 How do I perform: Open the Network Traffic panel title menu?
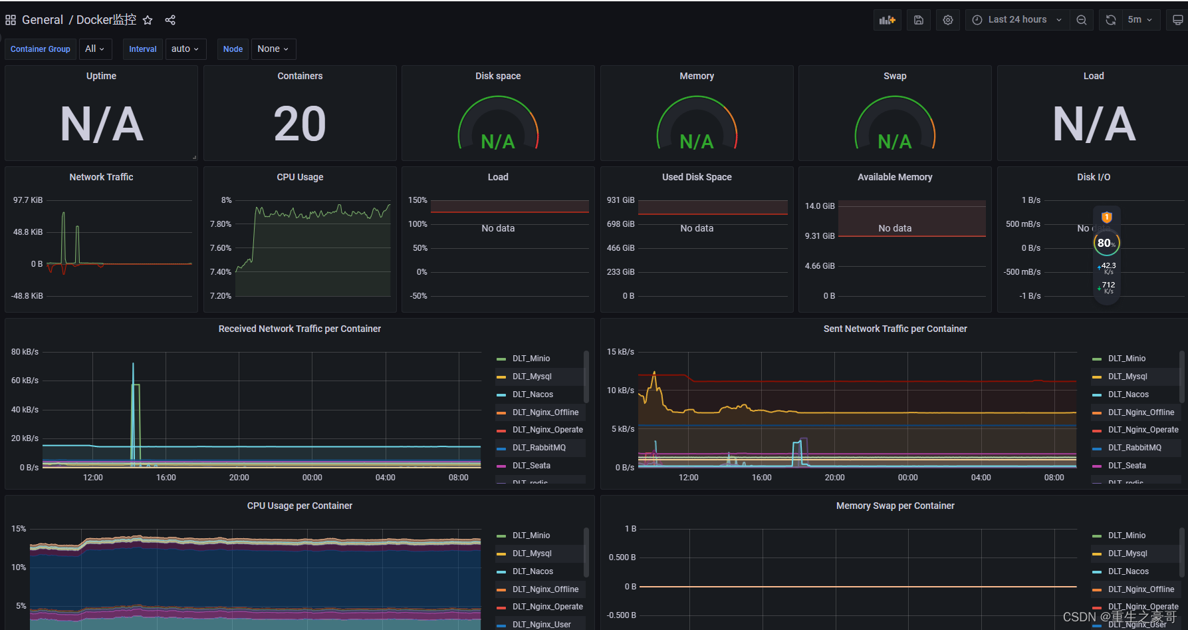(101, 177)
